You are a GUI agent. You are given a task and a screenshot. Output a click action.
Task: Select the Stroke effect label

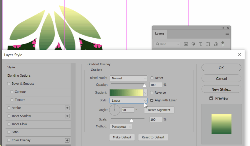pyautogui.click(x=16, y=108)
